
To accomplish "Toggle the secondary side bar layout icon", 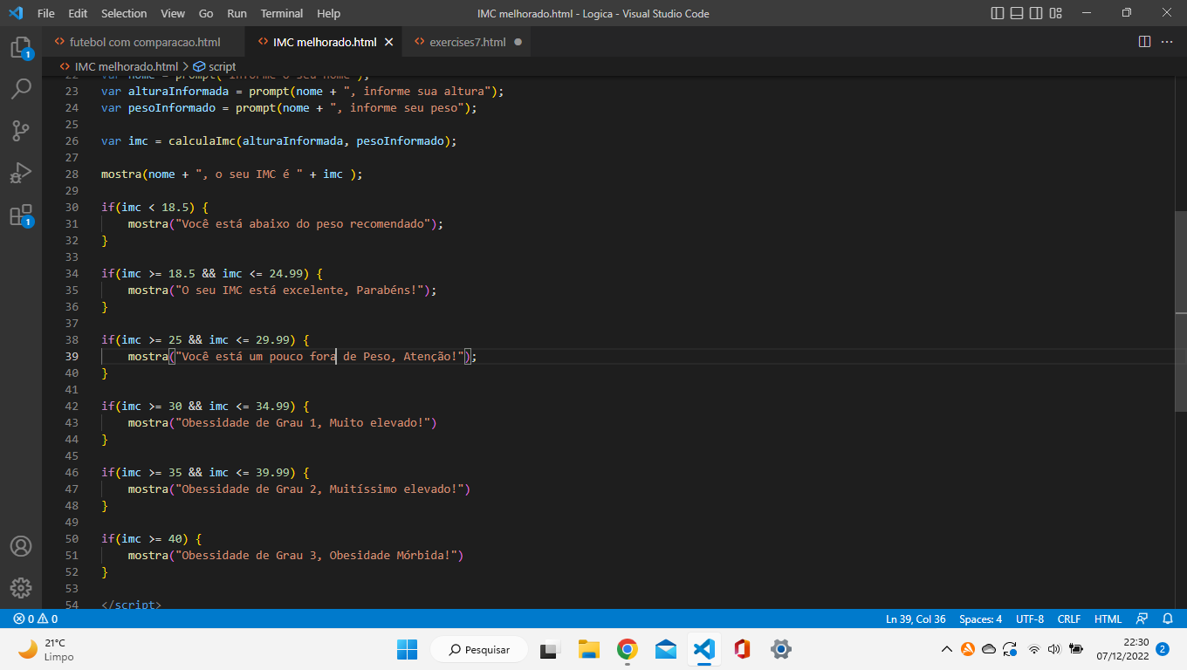I will pyautogui.click(x=1037, y=13).
